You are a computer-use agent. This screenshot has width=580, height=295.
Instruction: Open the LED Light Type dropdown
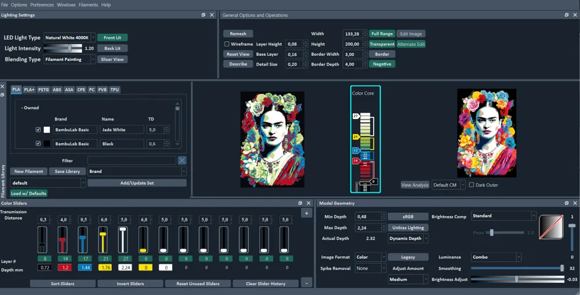coord(70,37)
